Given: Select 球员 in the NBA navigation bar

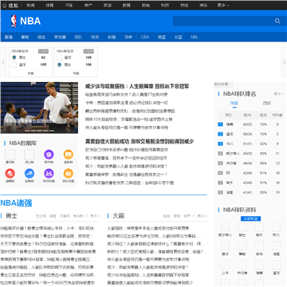Looking at the screenshot, I should click(95, 37).
